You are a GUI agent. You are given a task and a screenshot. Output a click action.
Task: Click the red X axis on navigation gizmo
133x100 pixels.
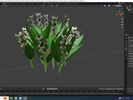pos(121,15)
